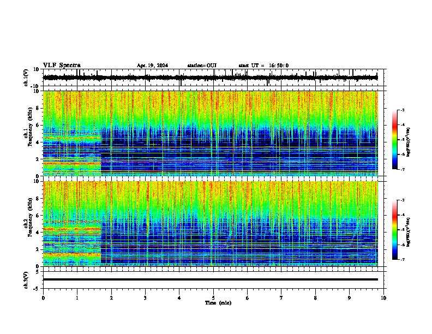Click the time-axis tick label '7'
The image size is (432, 334).
[x=281, y=298]
